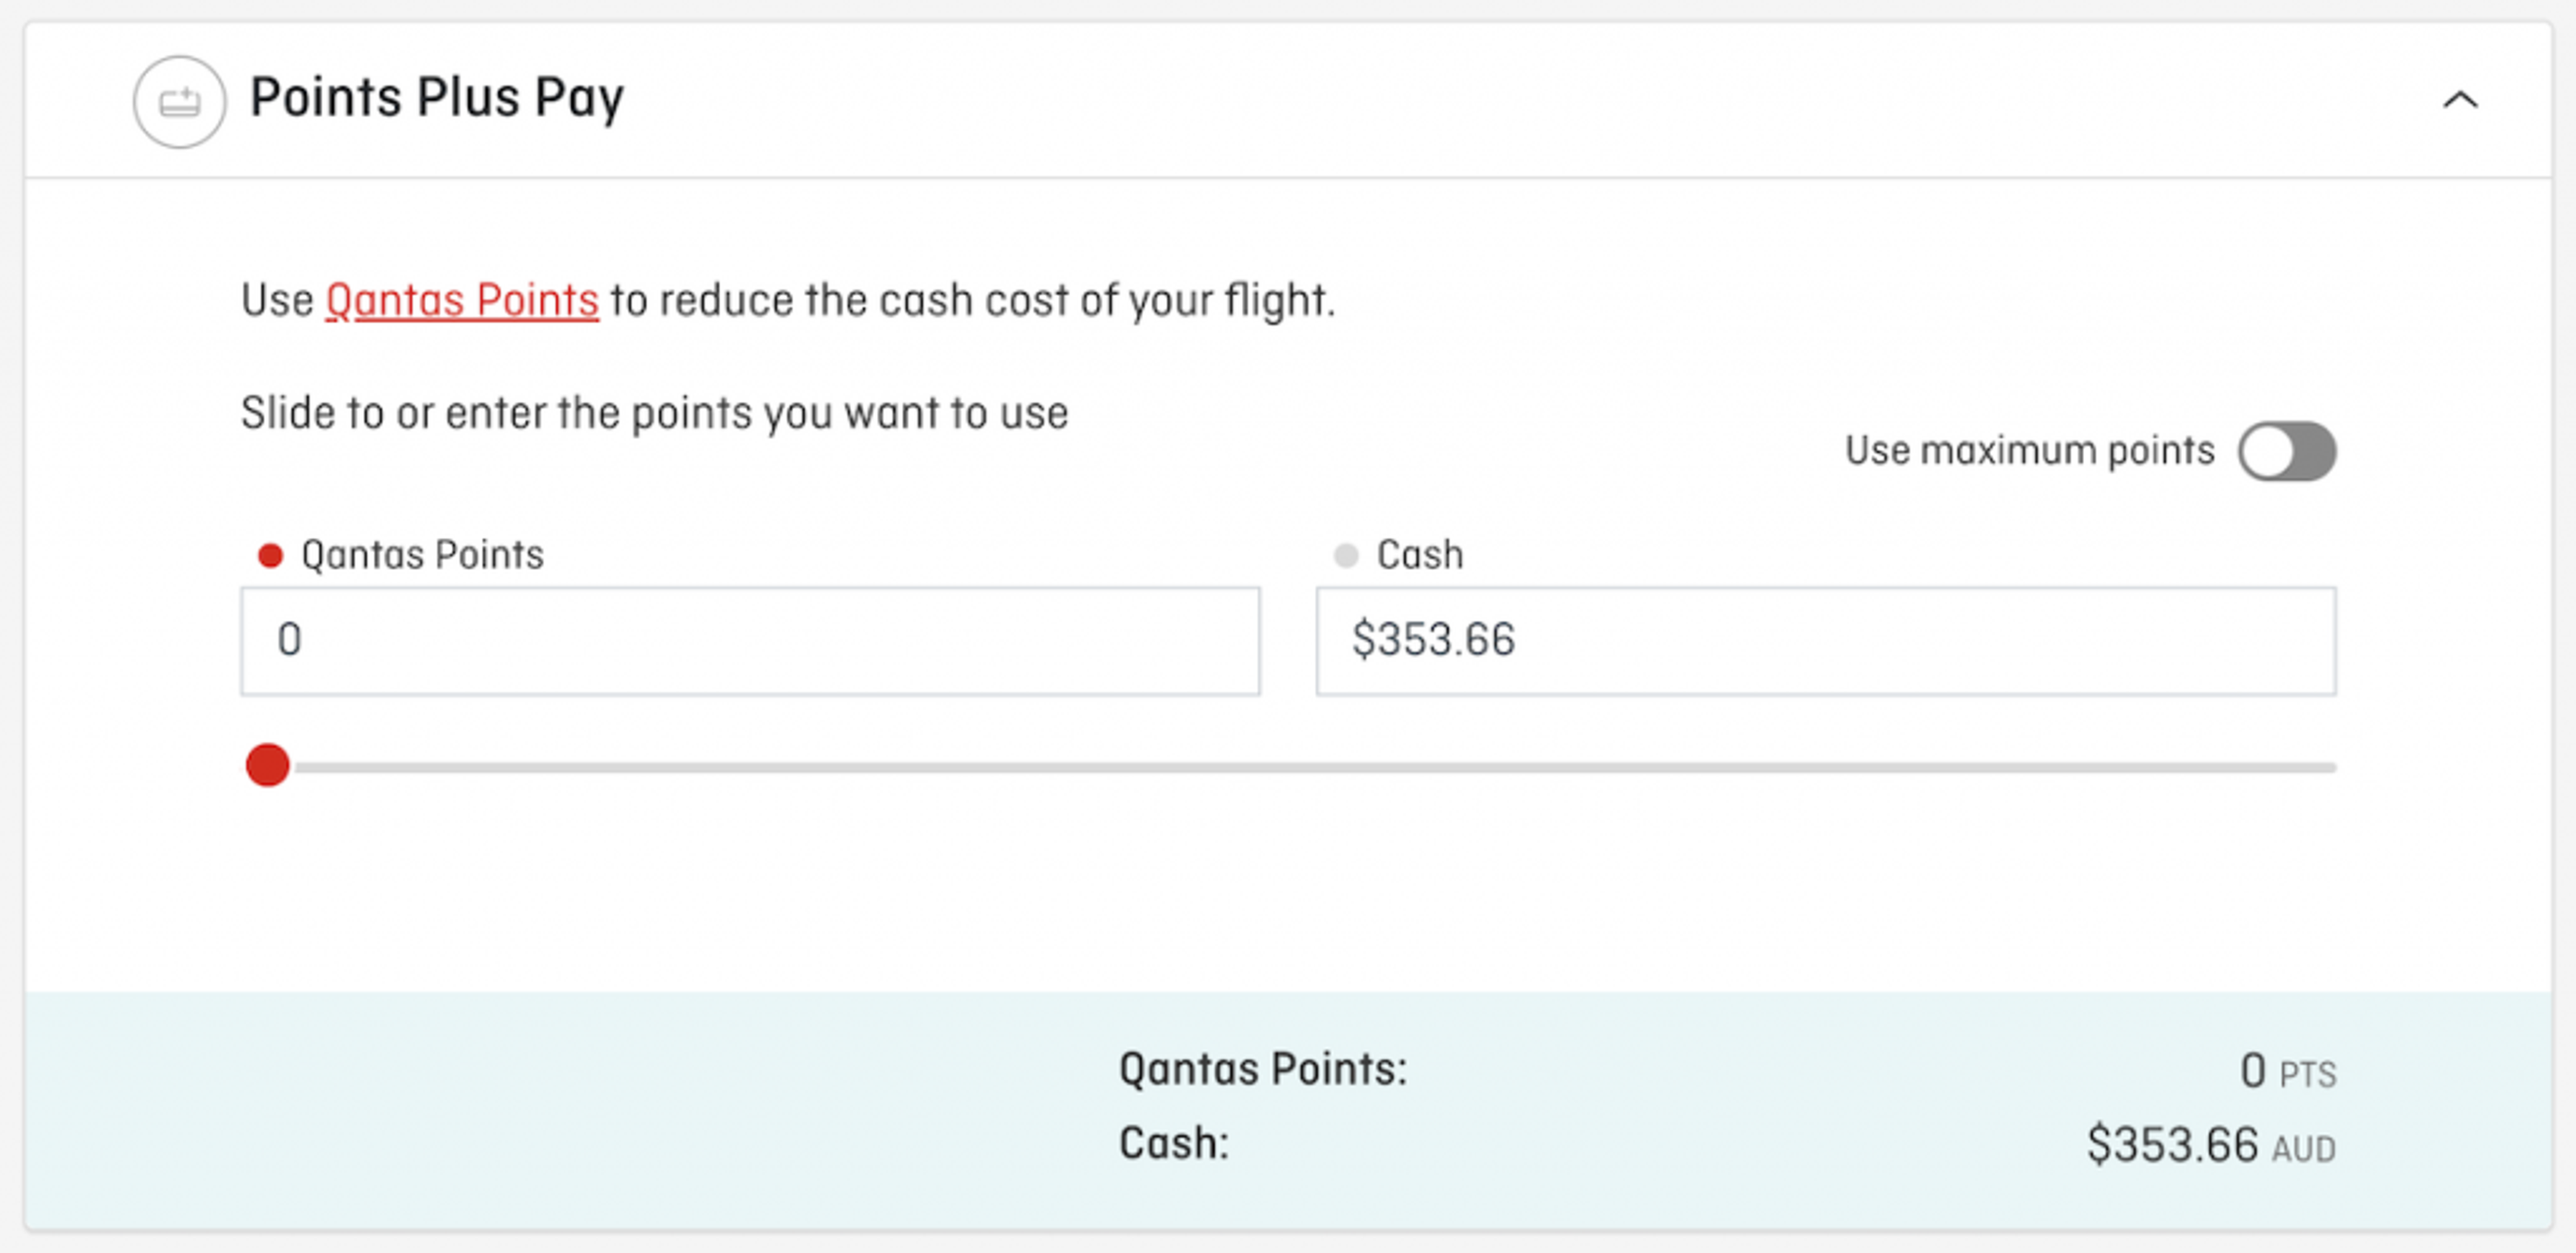The image size is (2576, 1253).
Task: Click the slide-or-enter points instruction text
Action: click(x=654, y=413)
